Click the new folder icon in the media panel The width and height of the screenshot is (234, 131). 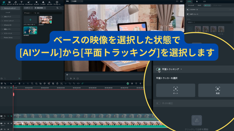coord(1,78)
